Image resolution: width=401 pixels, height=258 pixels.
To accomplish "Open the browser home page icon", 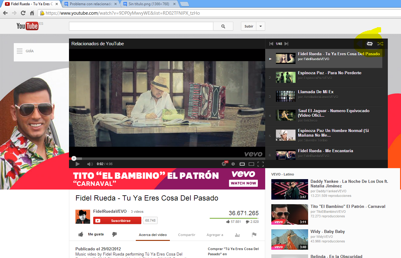I will pyautogui.click(x=32, y=13).
